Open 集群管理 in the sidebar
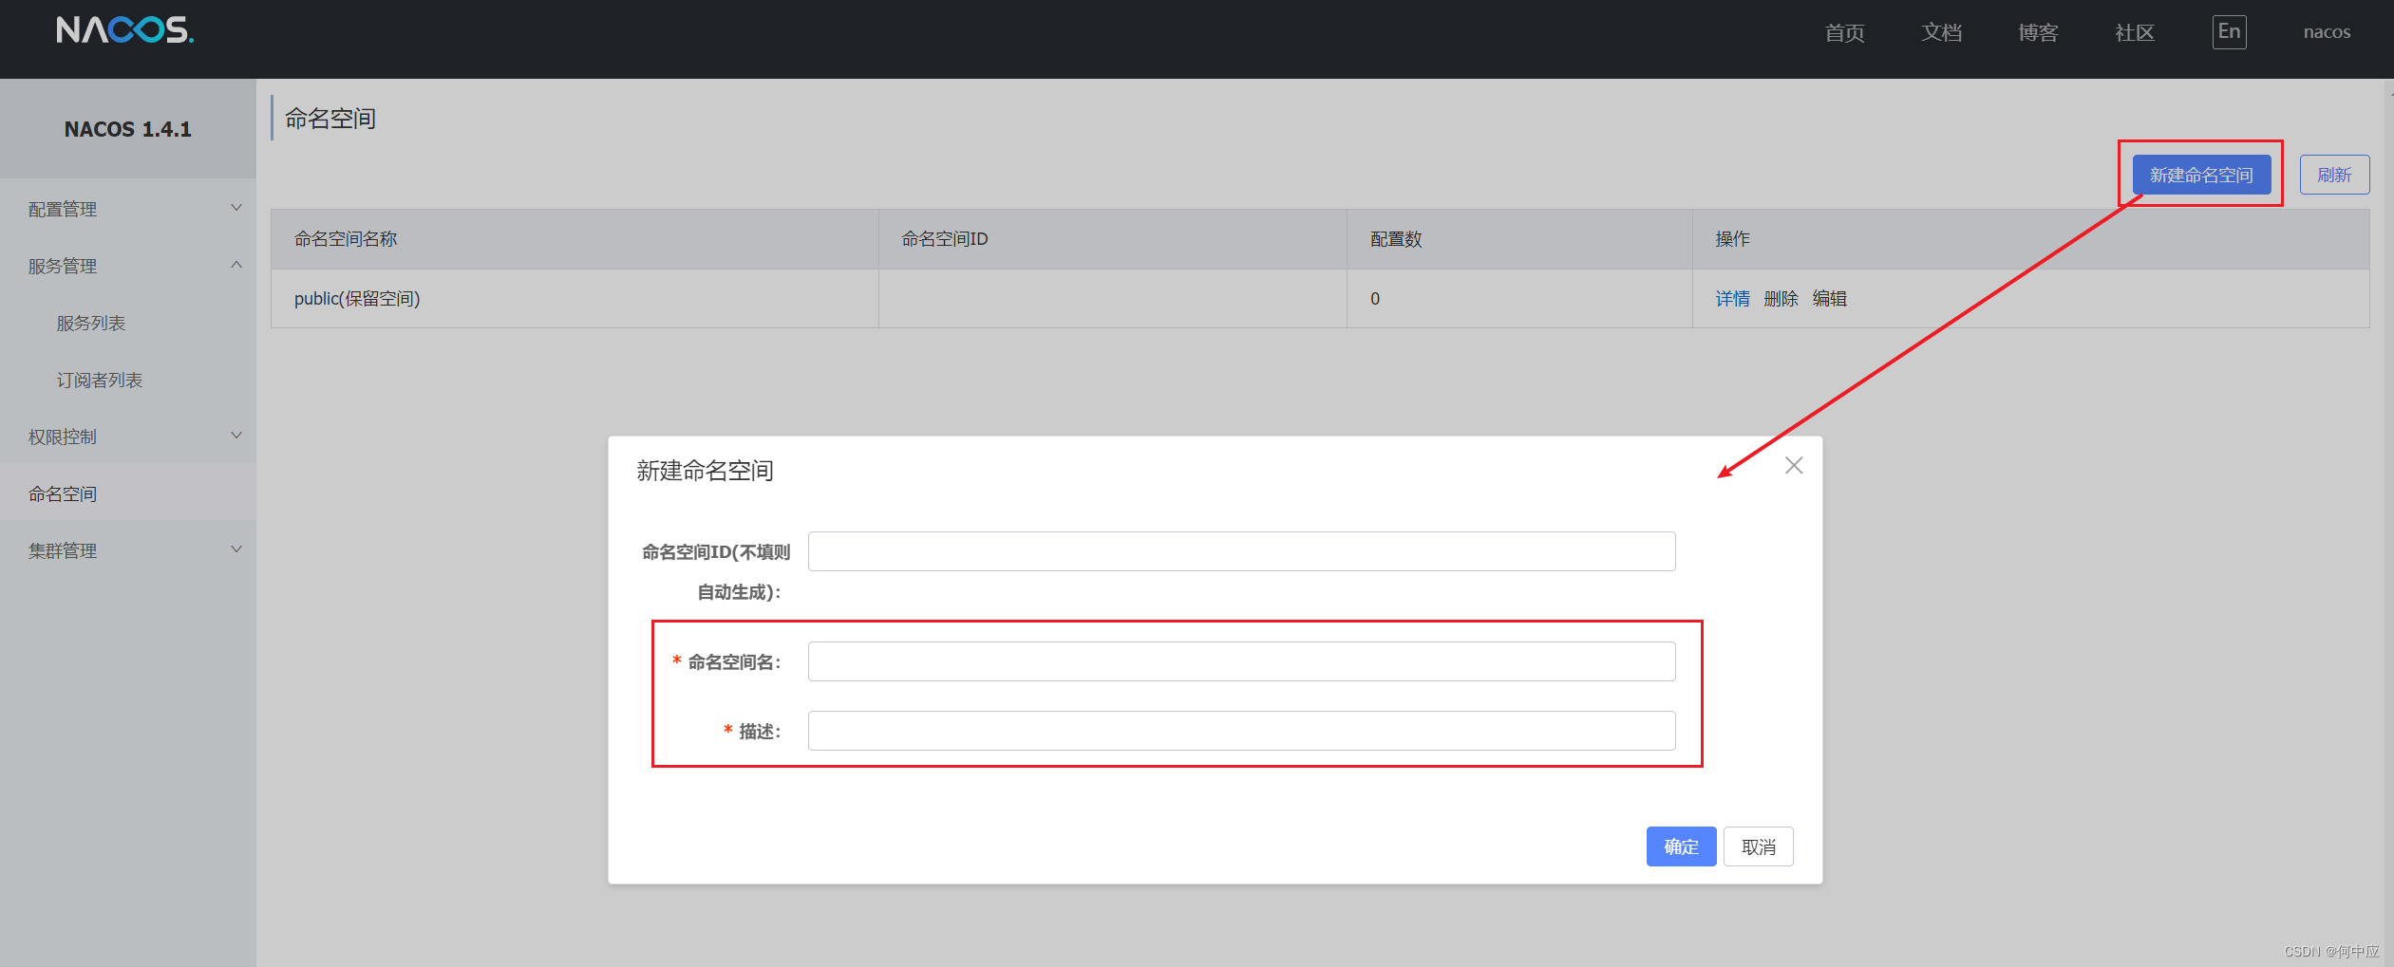 click(x=63, y=550)
